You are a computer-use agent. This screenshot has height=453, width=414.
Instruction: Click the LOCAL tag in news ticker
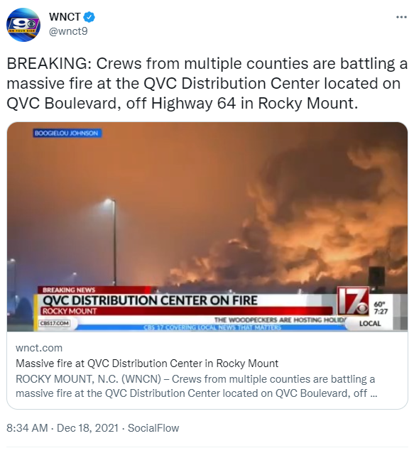(370, 323)
